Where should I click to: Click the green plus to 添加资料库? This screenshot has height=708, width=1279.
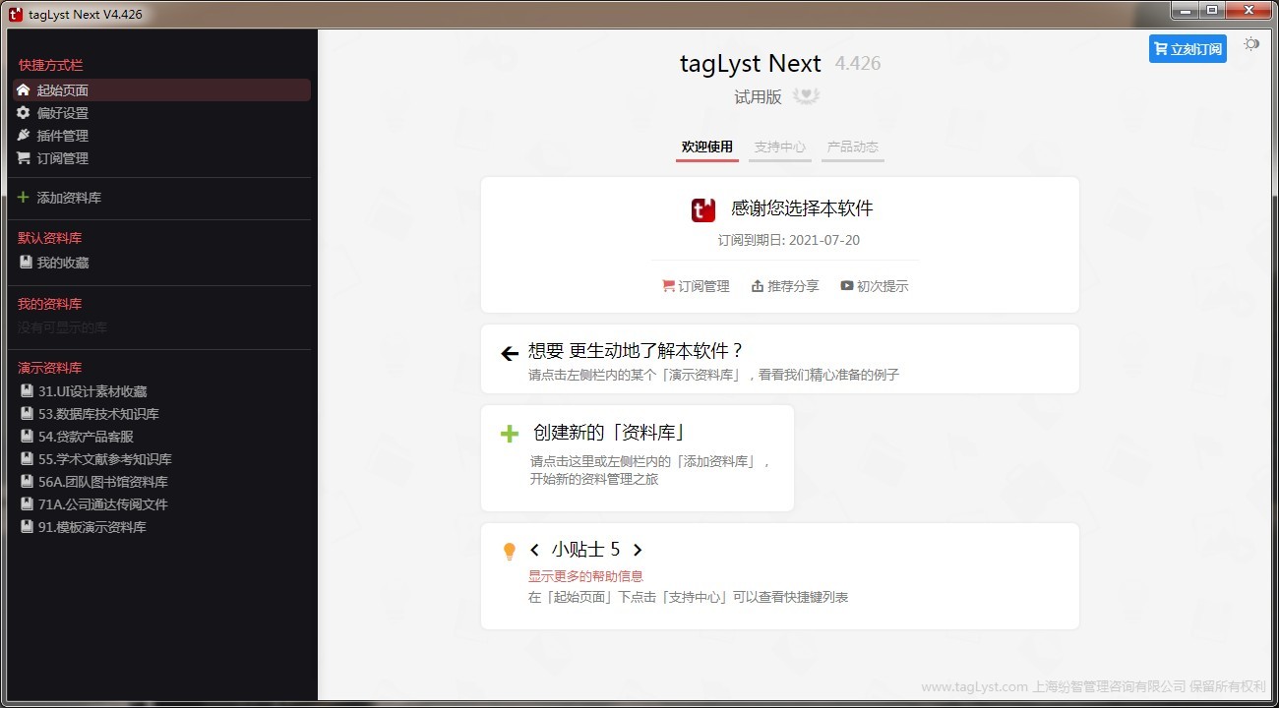pyautogui.click(x=21, y=197)
